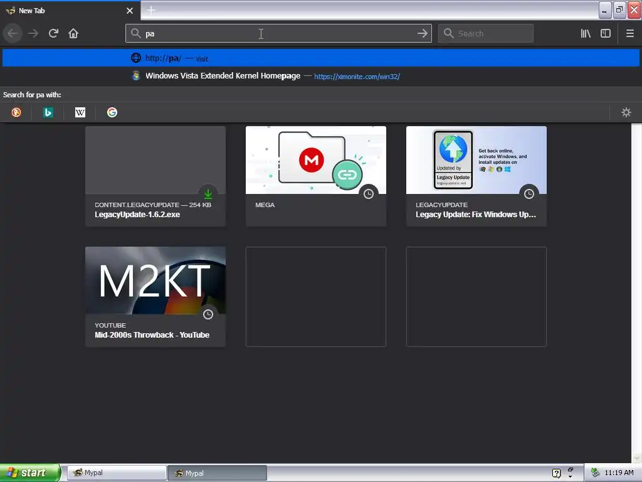642x482 pixels.
Task: Open LegacyUpdate-1.6.2.exe download tile
Action: coord(155,176)
